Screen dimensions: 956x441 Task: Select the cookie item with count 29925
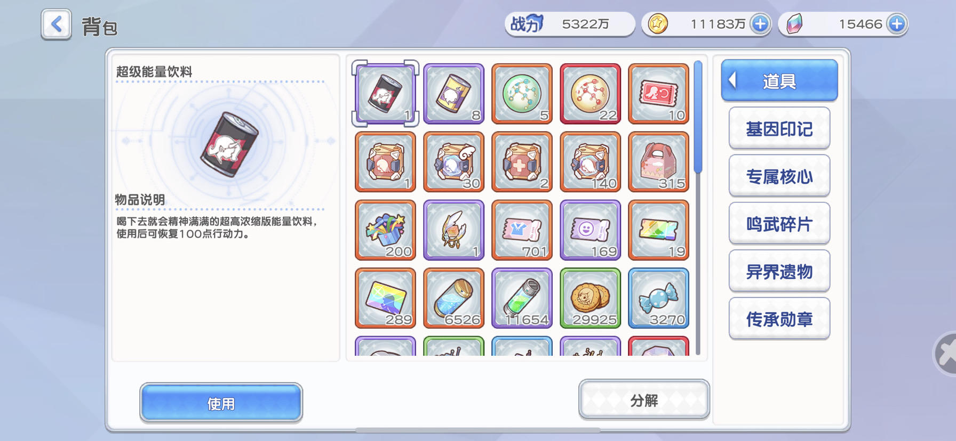click(590, 298)
